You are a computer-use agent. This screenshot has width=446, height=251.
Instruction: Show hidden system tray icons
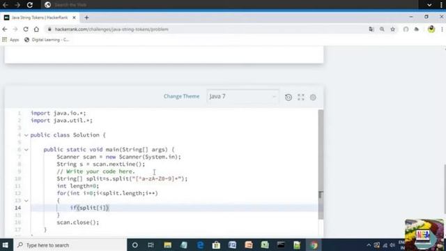(369, 245)
